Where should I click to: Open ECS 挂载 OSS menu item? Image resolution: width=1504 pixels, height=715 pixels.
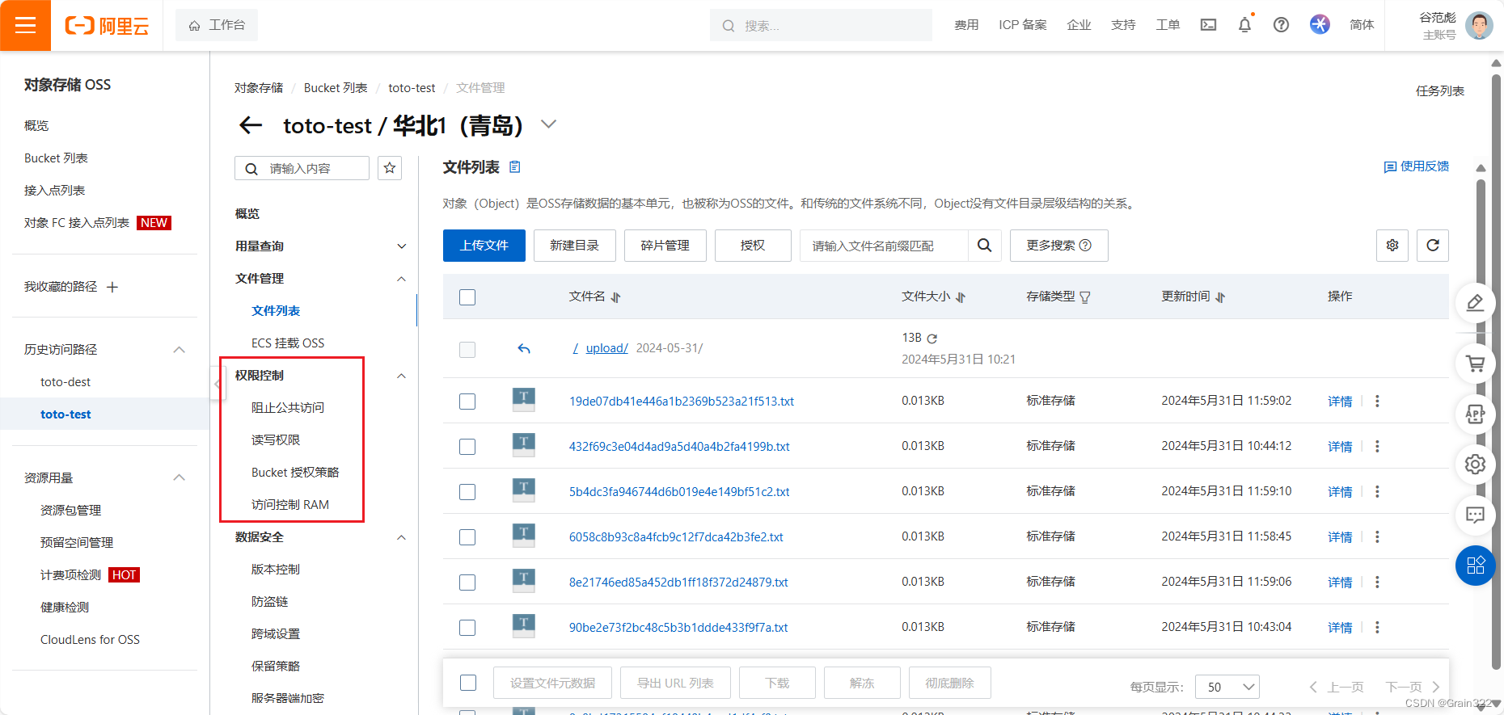click(288, 343)
